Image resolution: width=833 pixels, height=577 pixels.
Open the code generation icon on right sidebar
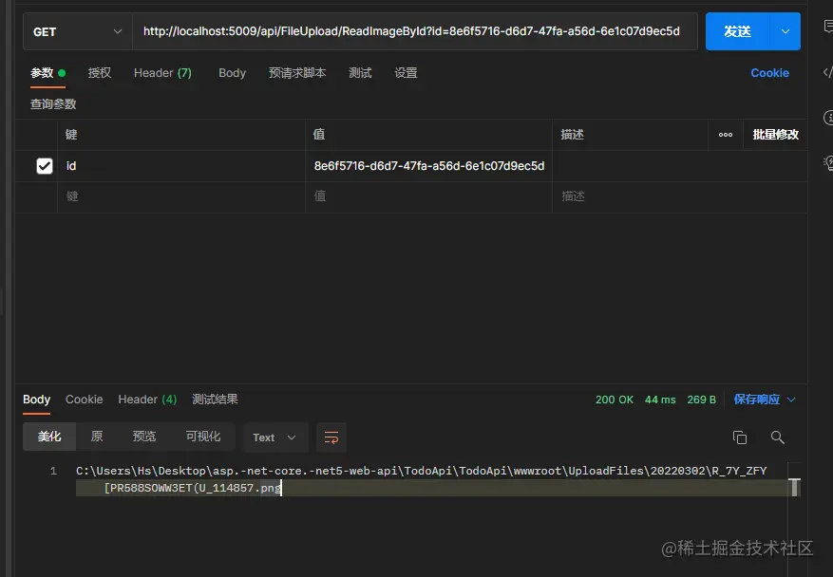pos(827,71)
